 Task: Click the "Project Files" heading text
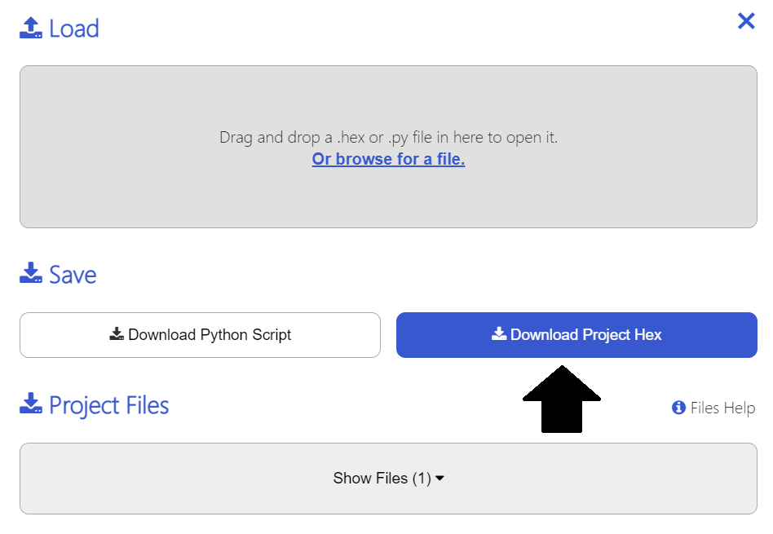pos(109,405)
